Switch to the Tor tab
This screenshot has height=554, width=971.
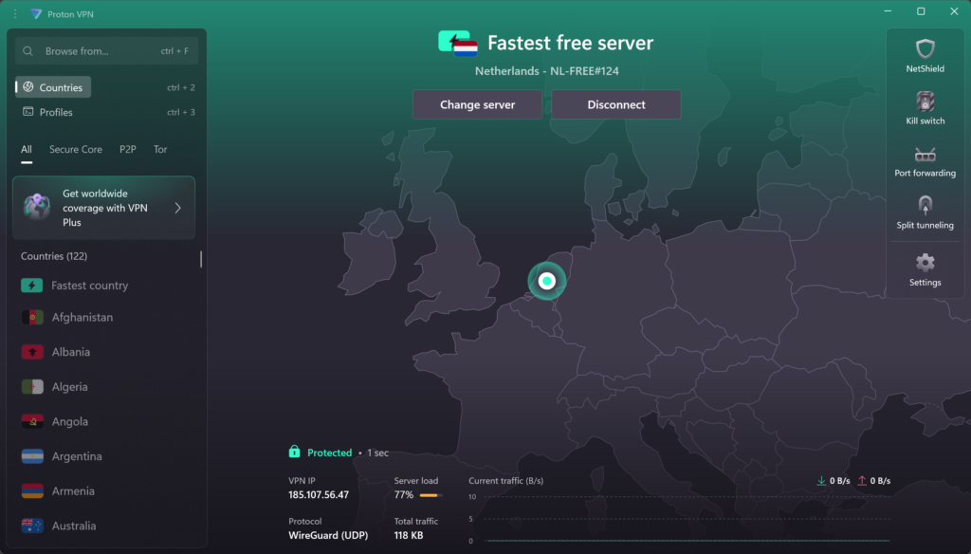click(x=160, y=149)
